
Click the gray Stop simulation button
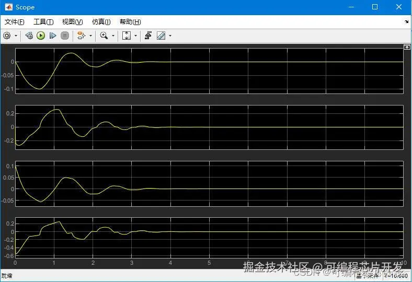click(x=65, y=36)
